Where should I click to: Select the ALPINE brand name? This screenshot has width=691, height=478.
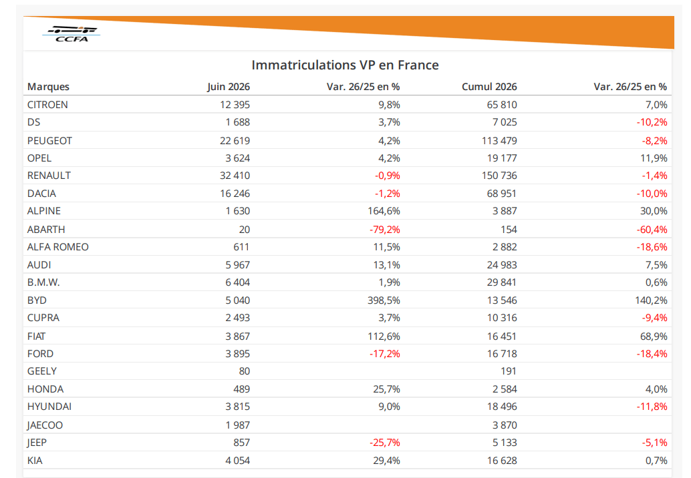click(44, 211)
